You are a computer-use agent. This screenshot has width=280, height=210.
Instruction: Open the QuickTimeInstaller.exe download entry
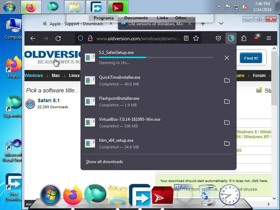(x=152, y=80)
